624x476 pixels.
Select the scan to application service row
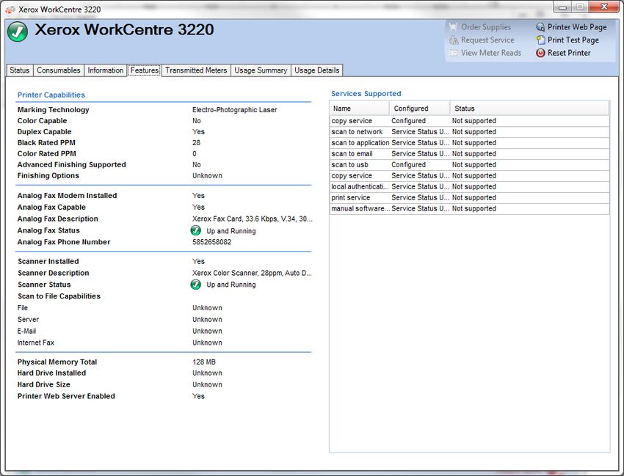(470, 143)
